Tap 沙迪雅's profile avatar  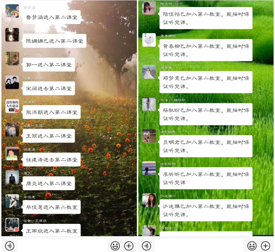149,200
